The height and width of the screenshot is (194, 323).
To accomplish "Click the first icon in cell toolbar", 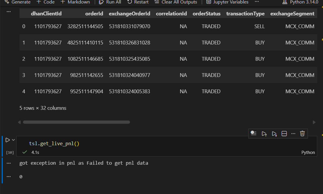I will pos(254,134).
